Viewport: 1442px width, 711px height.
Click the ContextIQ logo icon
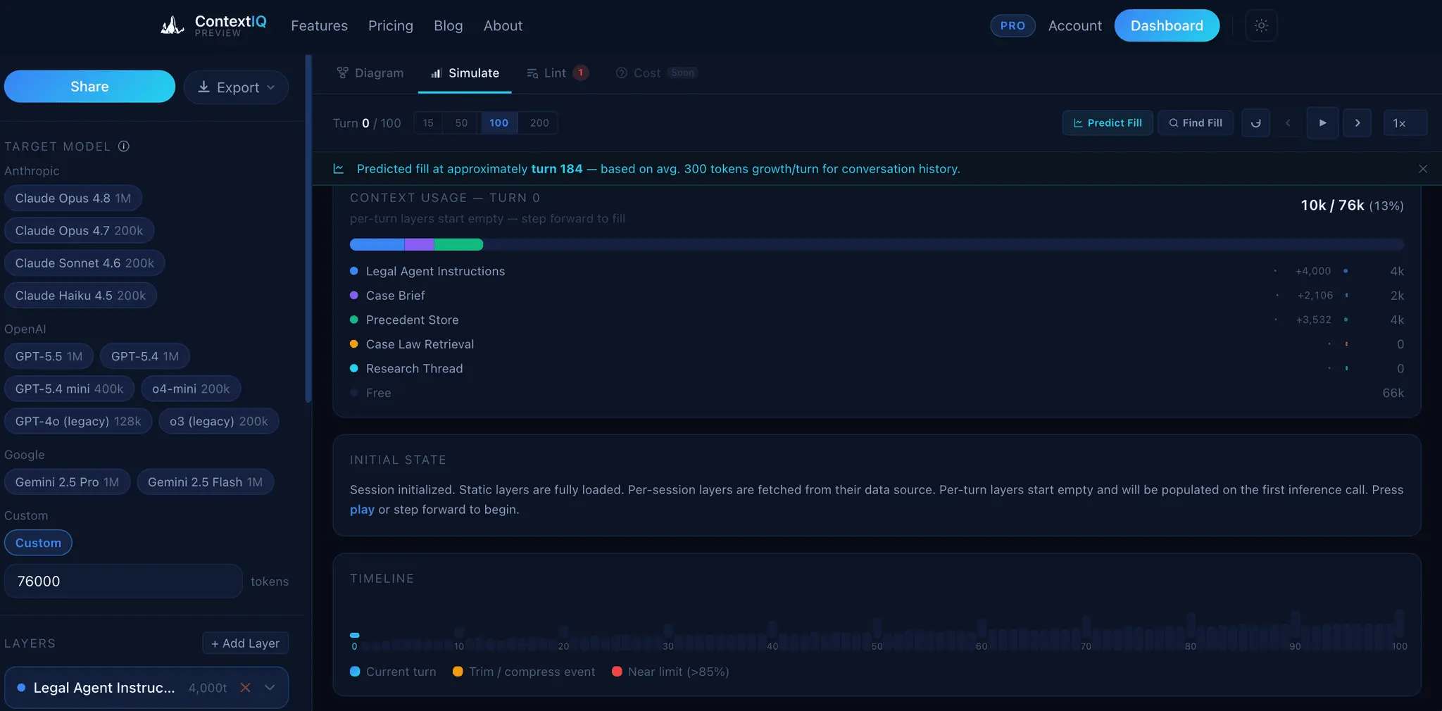pyautogui.click(x=173, y=25)
